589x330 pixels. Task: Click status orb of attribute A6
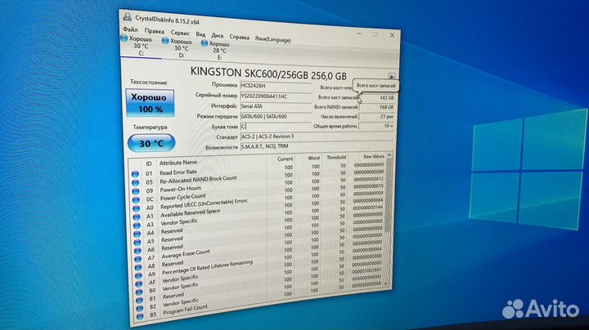coord(138,251)
